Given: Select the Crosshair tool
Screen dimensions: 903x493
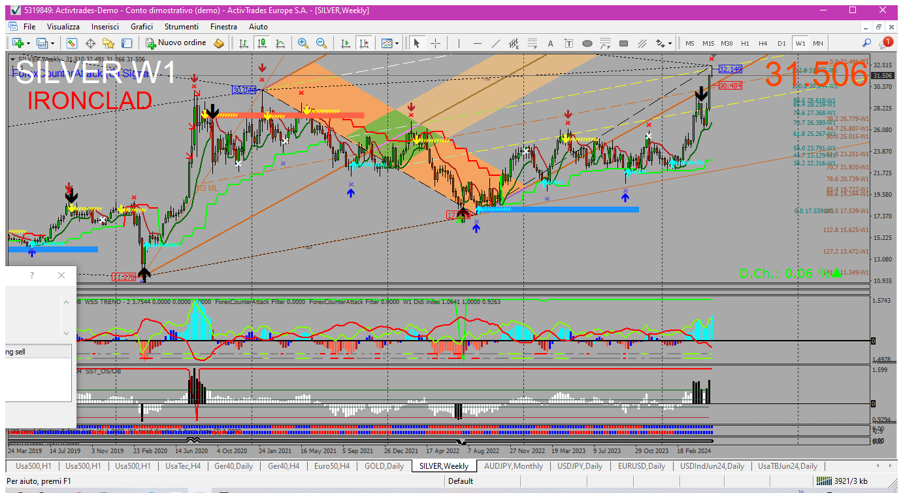Looking at the screenshot, I should pos(435,43).
